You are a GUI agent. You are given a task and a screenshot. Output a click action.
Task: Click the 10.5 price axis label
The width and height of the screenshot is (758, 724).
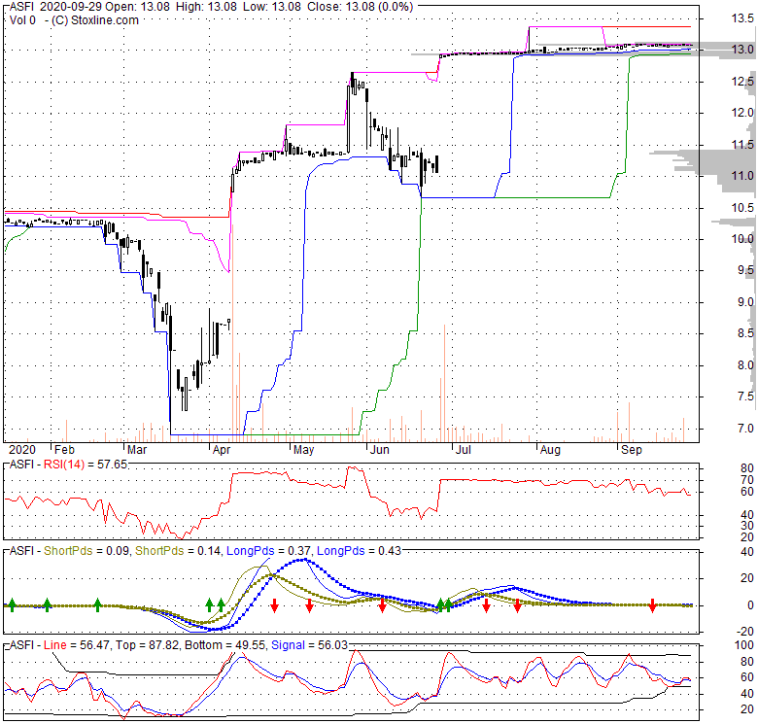tap(742, 208)
